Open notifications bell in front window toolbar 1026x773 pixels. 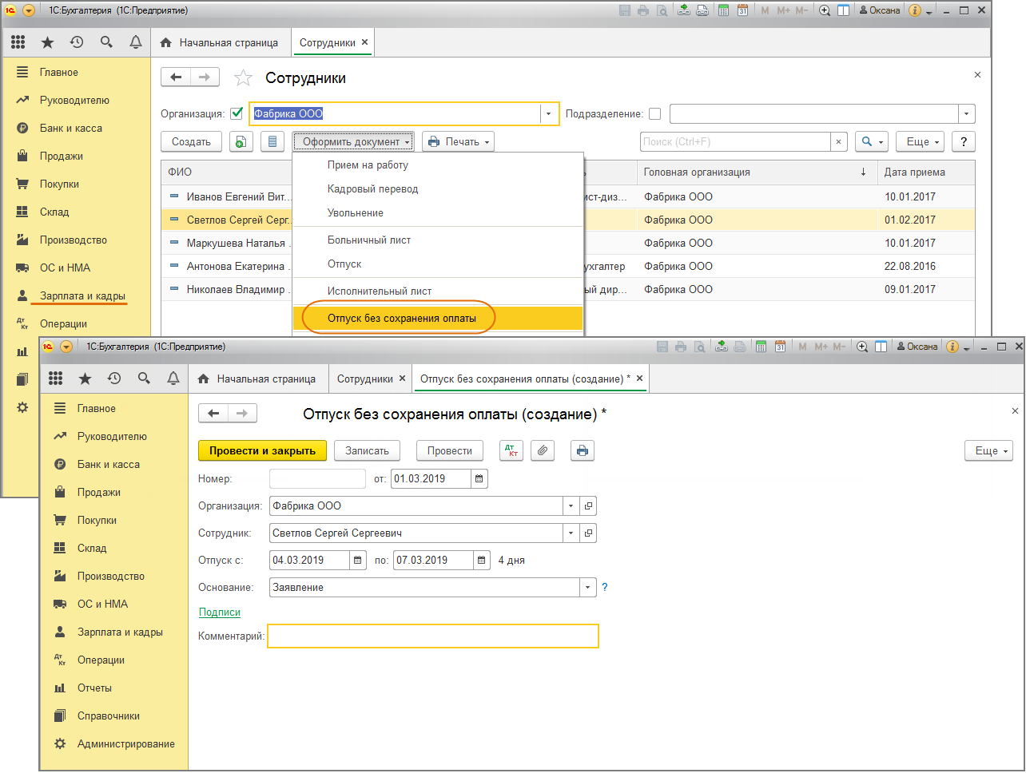[x=173, y=379]
